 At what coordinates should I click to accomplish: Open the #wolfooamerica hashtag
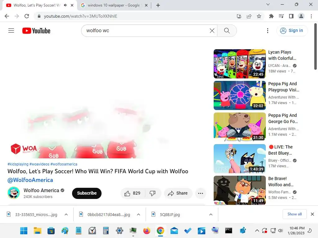click(x=64, y=164)
